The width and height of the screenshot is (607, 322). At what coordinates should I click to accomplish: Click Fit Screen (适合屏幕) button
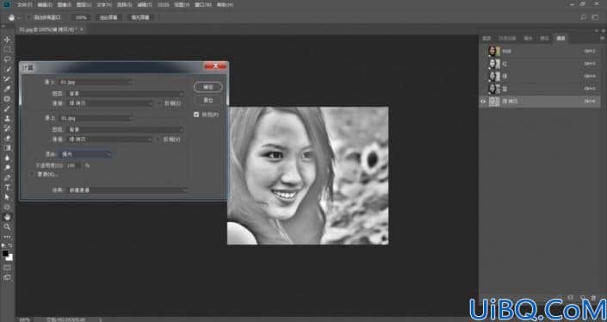tap(108, 17)
